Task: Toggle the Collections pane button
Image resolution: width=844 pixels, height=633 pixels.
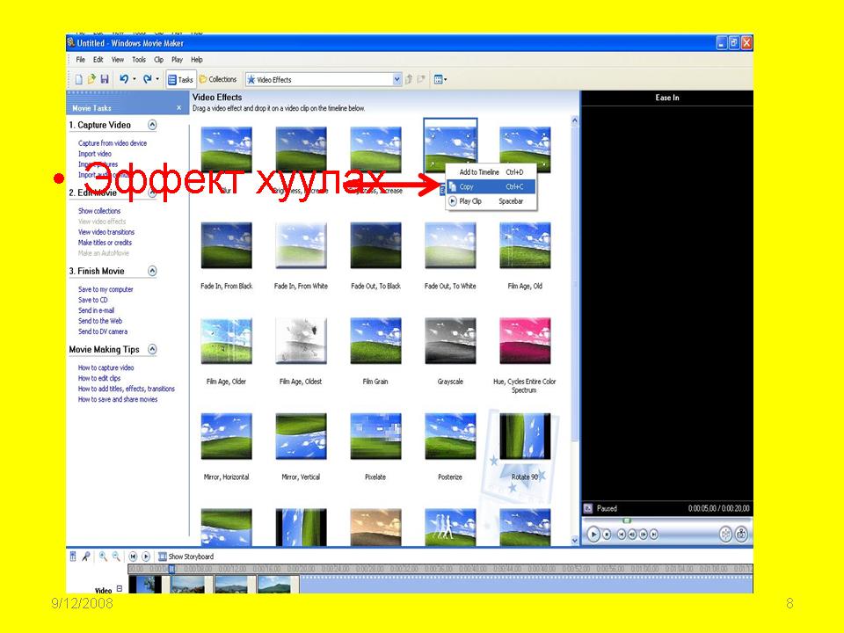Action: [x=218, y=79]
